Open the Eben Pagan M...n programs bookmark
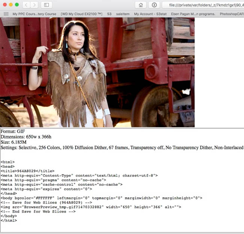This screenshot has width=244, height=234. [x=193, y=14]
